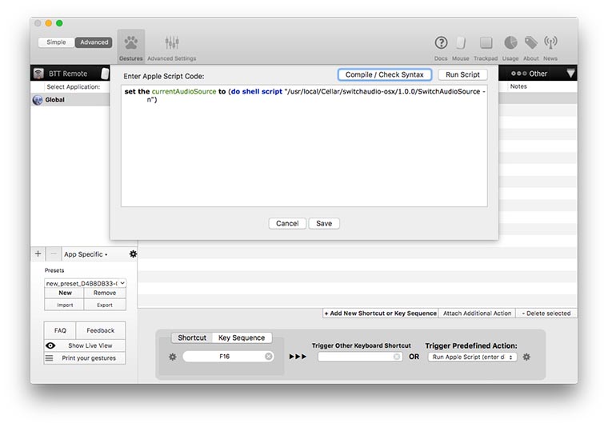Screen dimensions: 608x427
Task: Open the Usage pie chart icon
Action: 510,42
